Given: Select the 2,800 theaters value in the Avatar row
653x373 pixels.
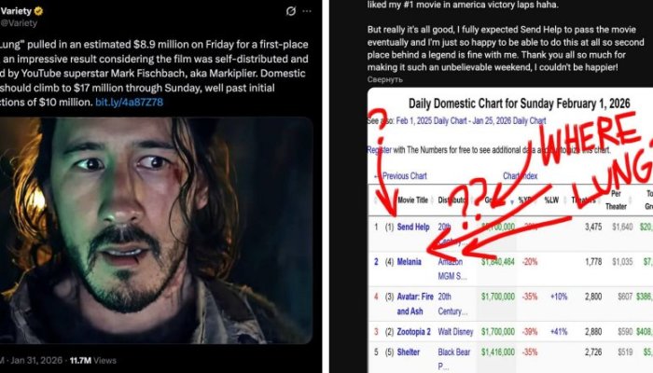Looking at the screenshot, I should coord(593,297).
